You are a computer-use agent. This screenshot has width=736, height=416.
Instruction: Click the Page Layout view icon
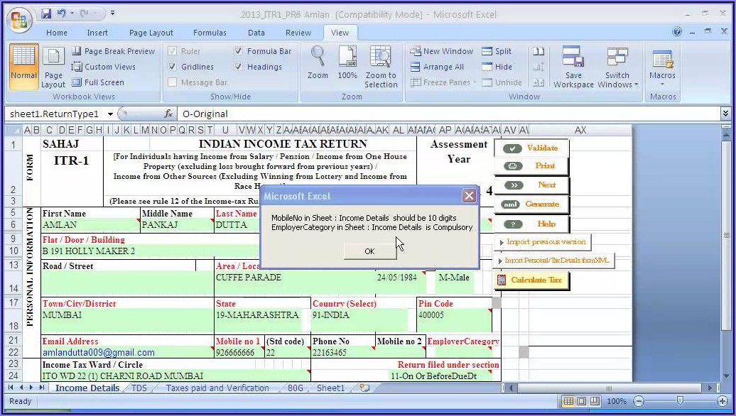53,61
